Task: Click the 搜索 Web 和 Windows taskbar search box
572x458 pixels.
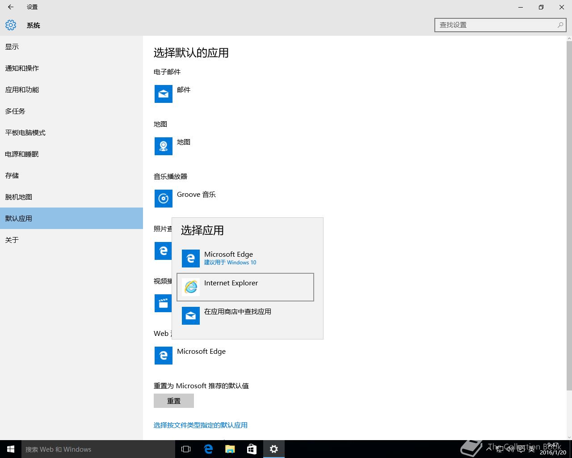Action: (x=98, y=449)
